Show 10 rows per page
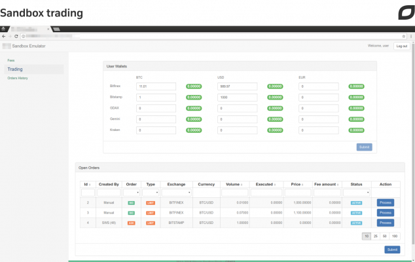This screenshot has width=415, height=262. (367, 236)
